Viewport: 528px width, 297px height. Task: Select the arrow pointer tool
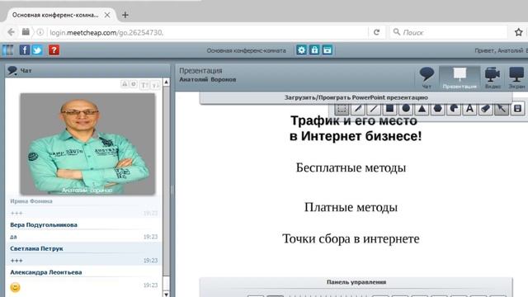click(502, 109)
